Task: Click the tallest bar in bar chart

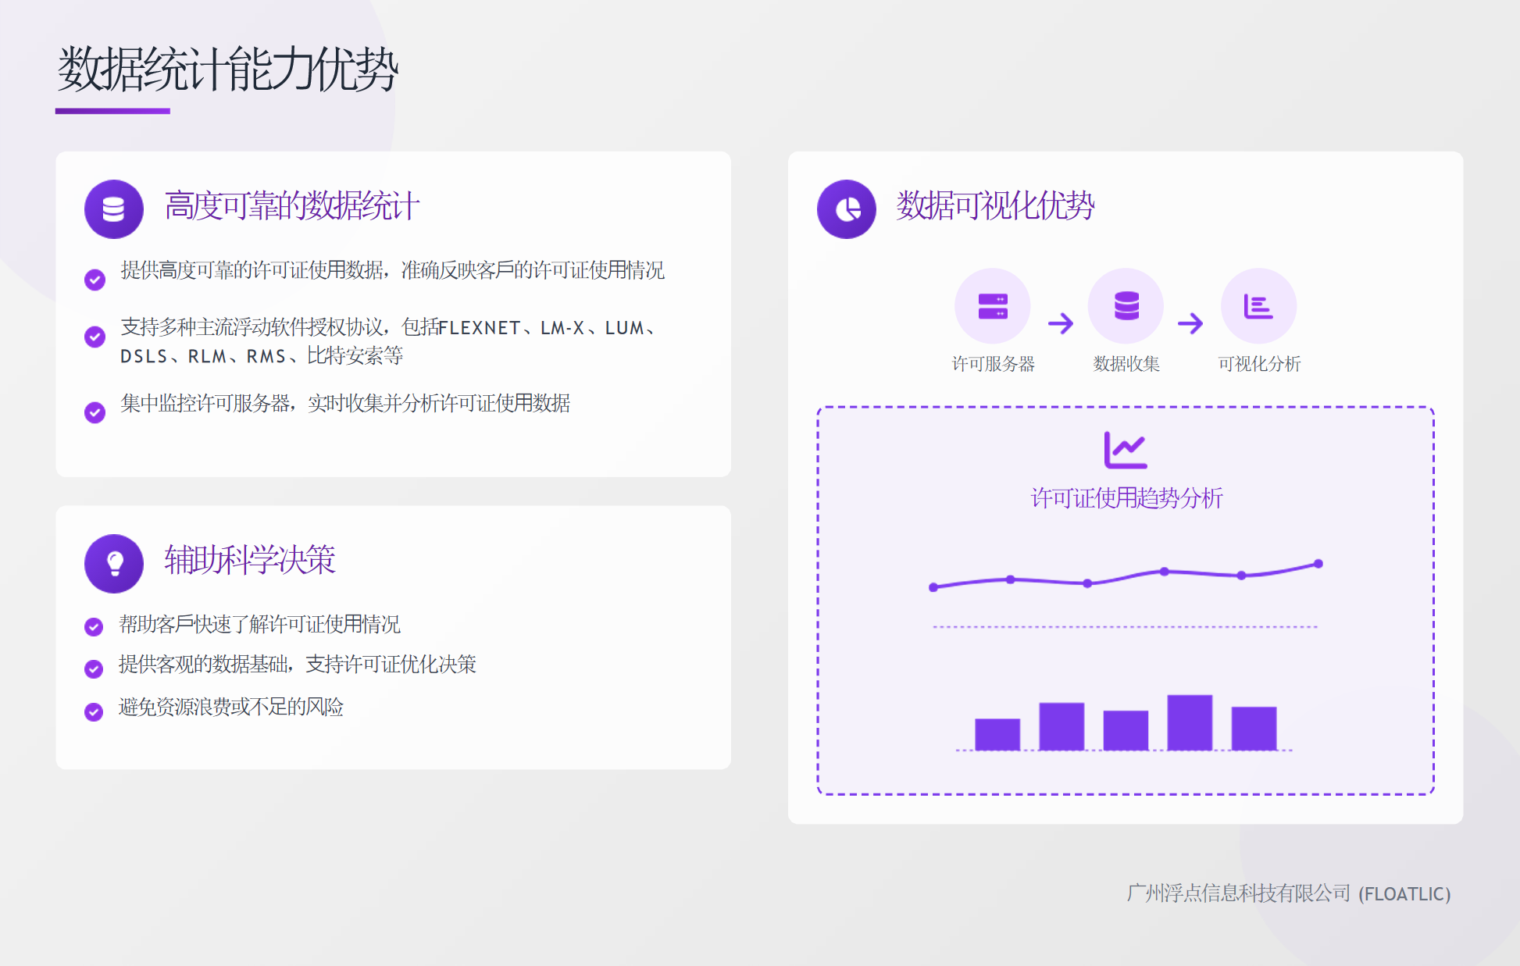Action: (1190, 722)
